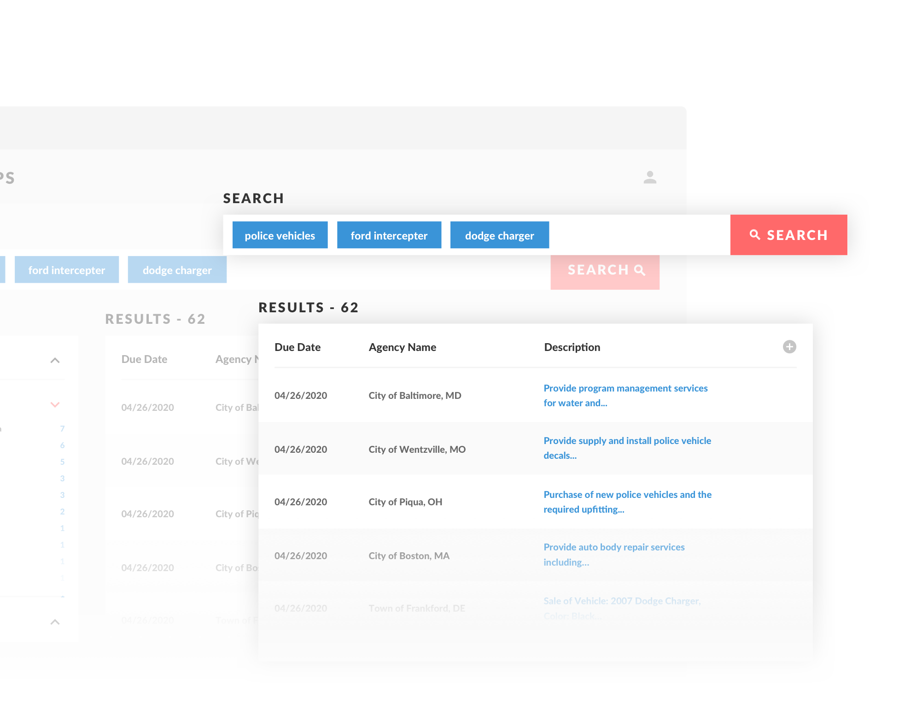Remove the 'ford intercepter' search tag
Viewport: 905px width, 713px height.
click(389, 234)
